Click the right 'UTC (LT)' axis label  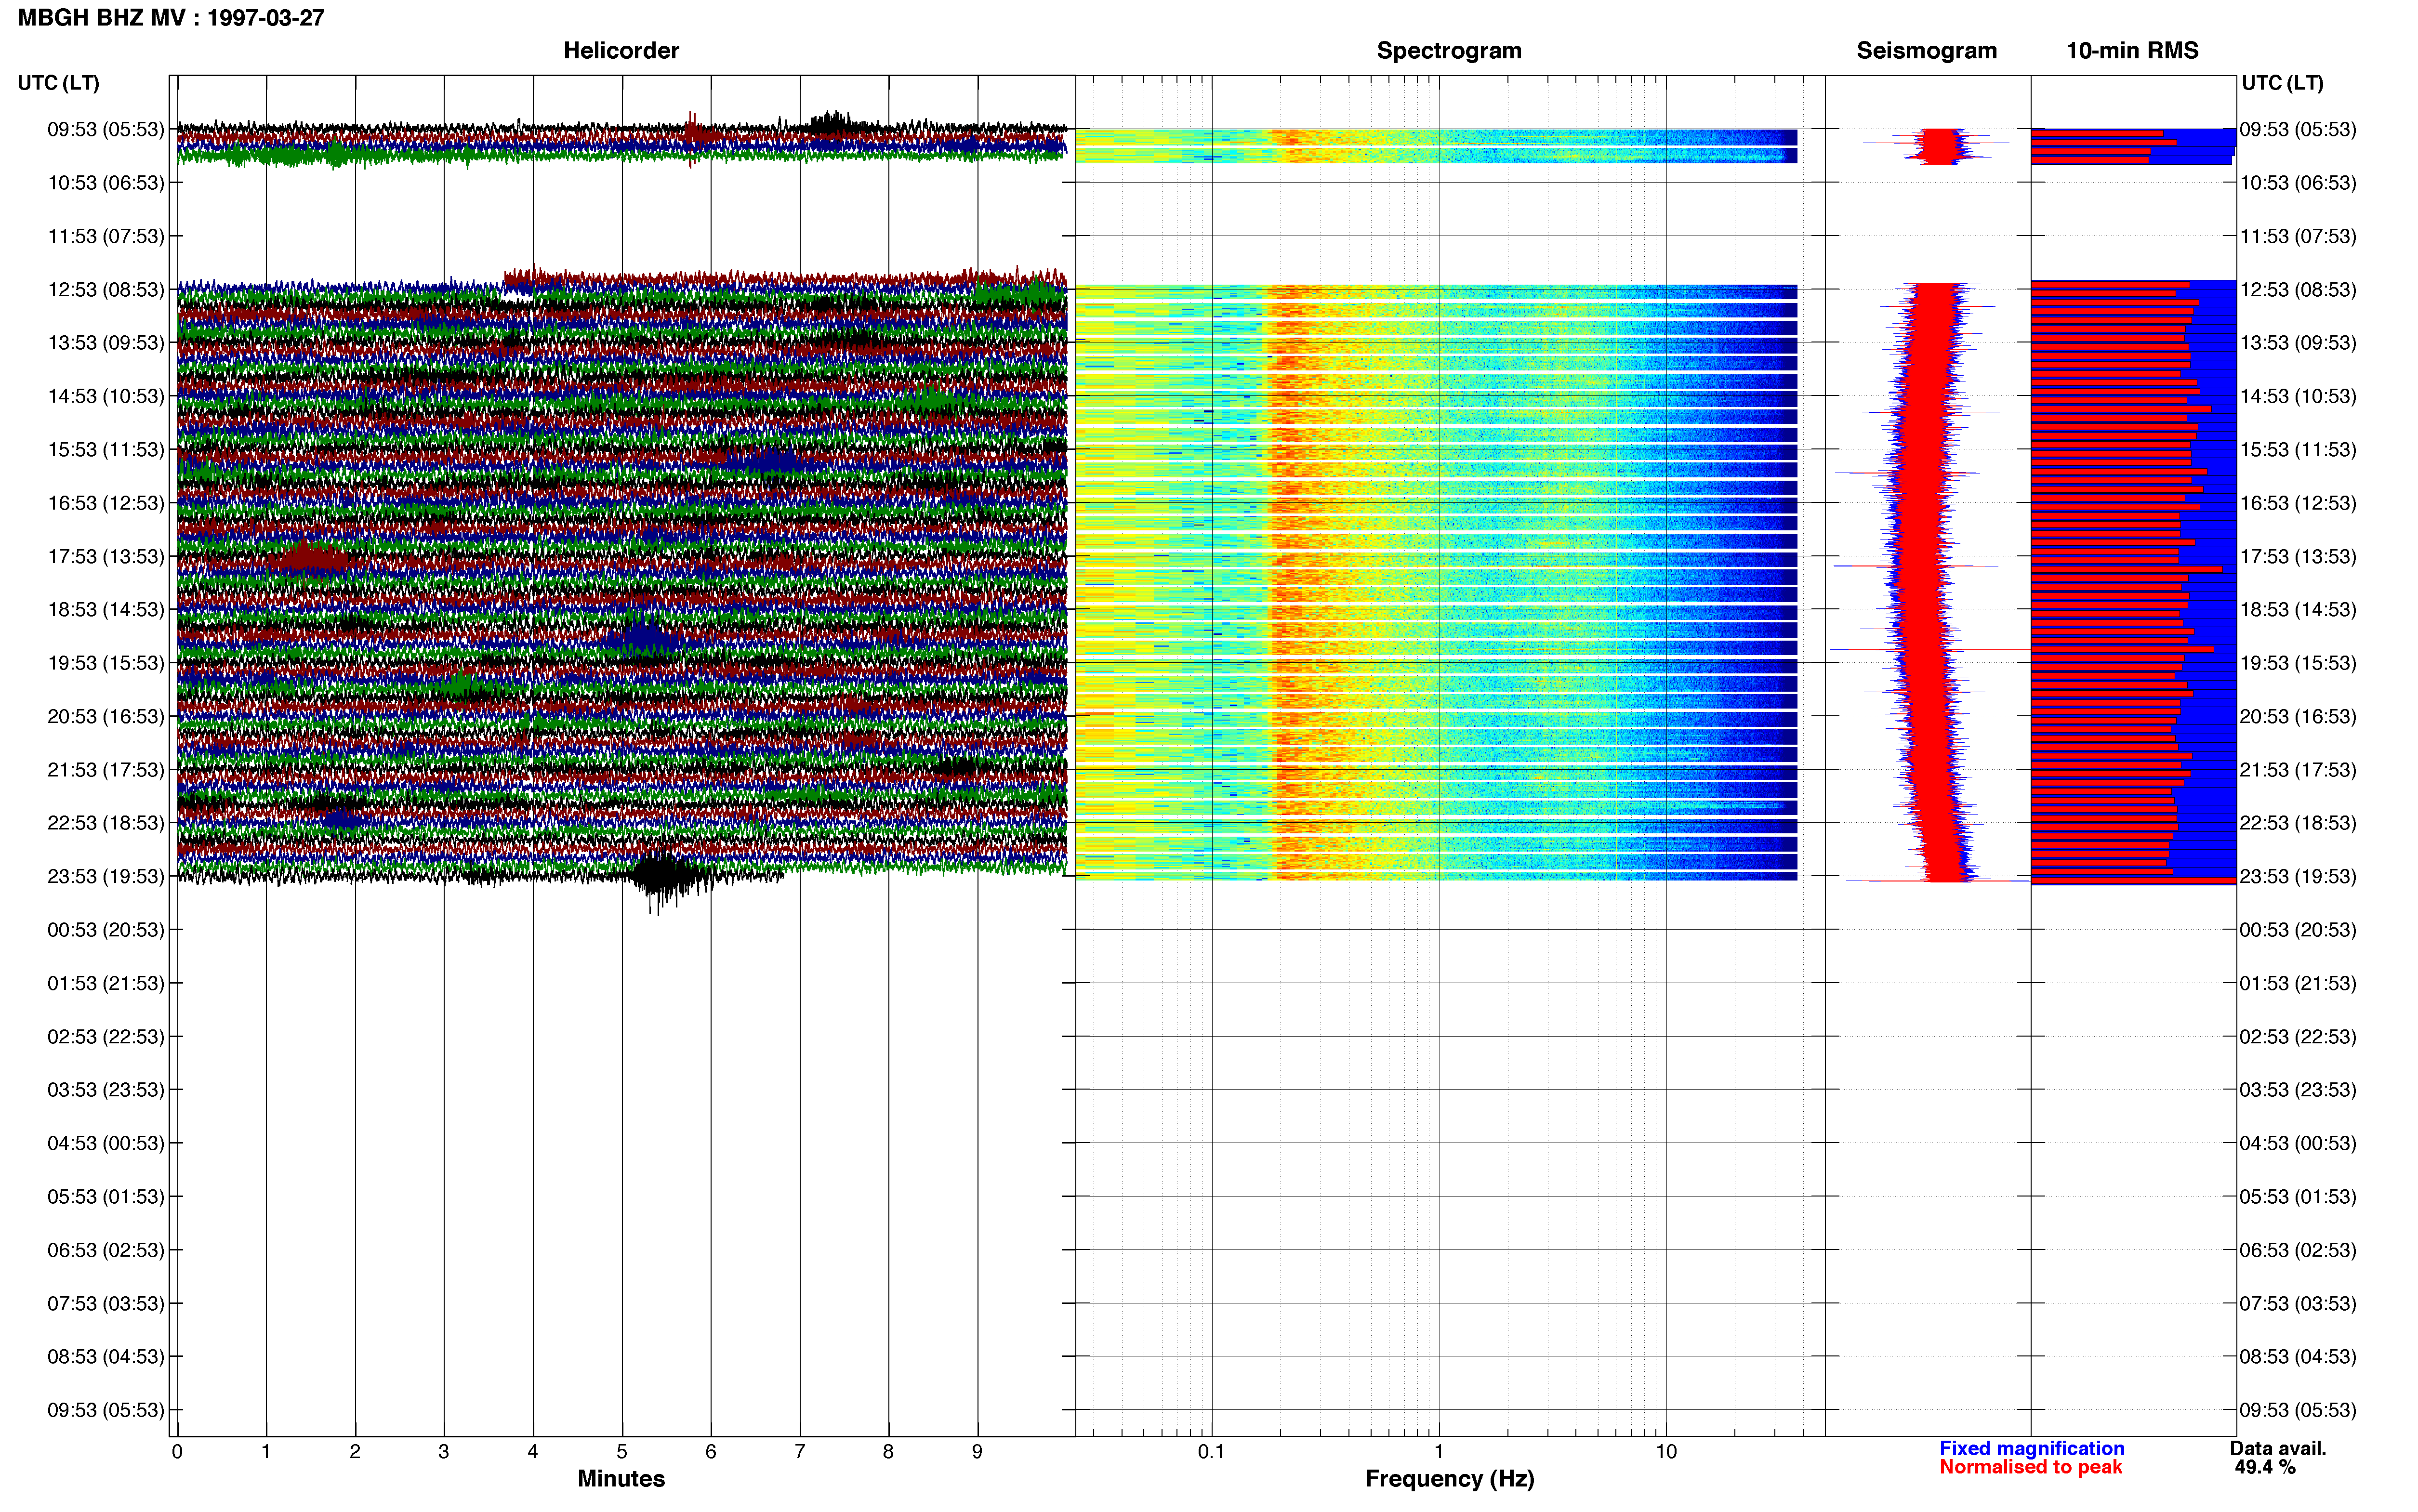coord(2282,83)
